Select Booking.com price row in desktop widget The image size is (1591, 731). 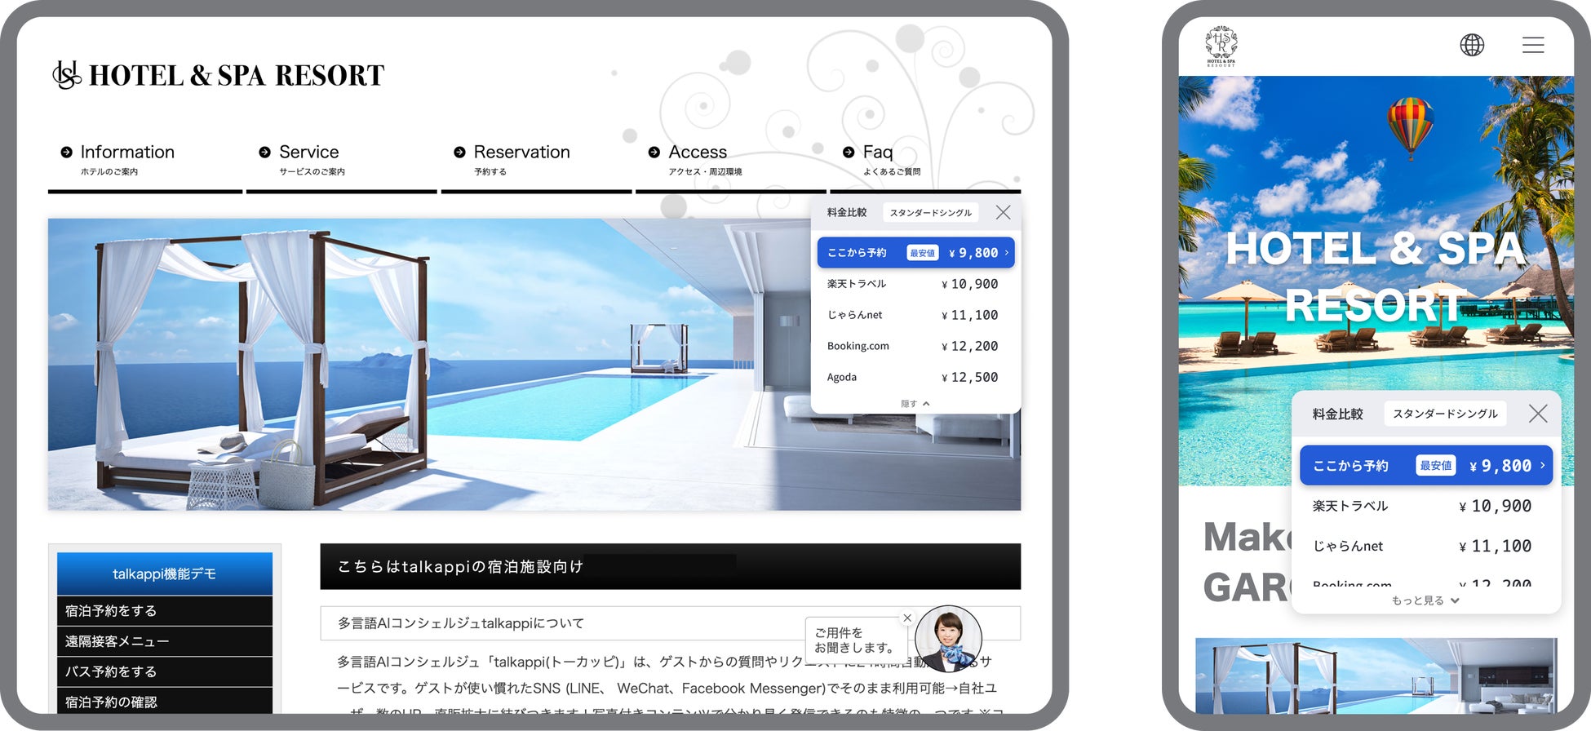click(x=913, y=346)
